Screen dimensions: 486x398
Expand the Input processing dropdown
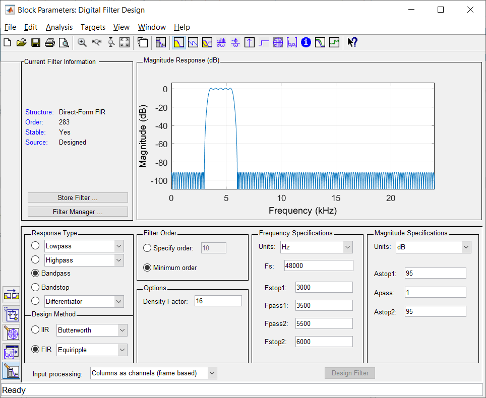coord(212,373)
